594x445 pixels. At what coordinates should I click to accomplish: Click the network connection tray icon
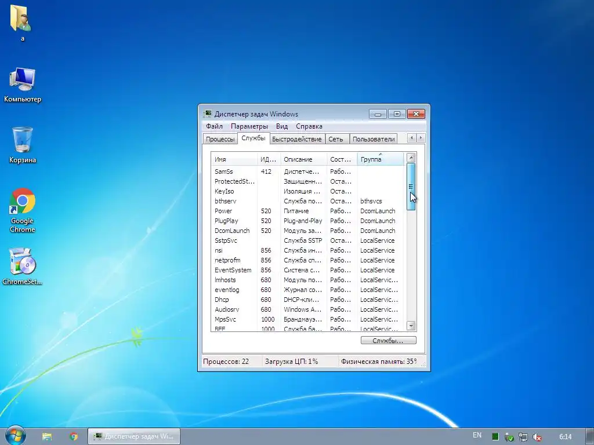coord(523,437)
